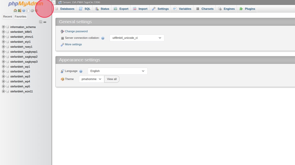
Task: Click the collapse all tree icon
Action: pos(41,22)
